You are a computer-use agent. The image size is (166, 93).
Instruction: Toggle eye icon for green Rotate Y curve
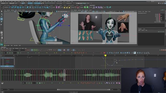[x=3, y=65]
